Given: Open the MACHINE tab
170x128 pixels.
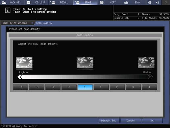Looking at the screenshot, I should click(12, 2).
